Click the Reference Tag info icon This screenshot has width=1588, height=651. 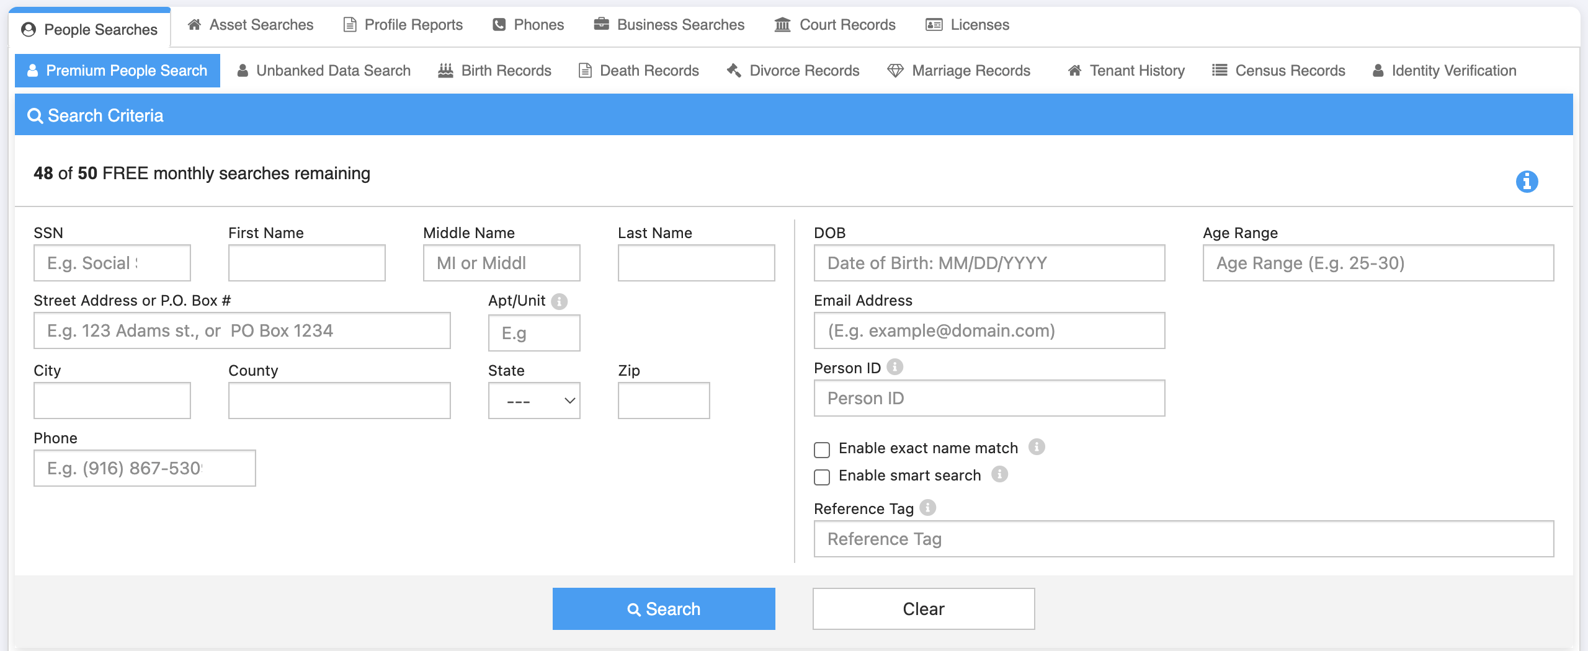pyautogui.click(x=927, y=508)
